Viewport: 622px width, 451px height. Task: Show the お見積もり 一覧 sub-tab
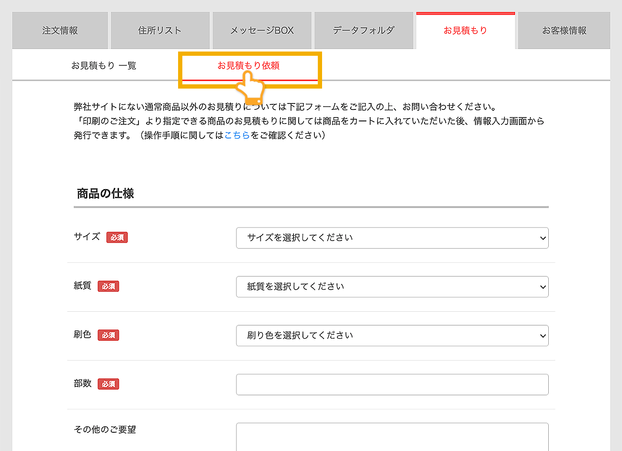104,66
